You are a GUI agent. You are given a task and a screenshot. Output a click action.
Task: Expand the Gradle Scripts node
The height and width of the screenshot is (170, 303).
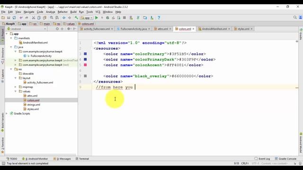(7, 113)
